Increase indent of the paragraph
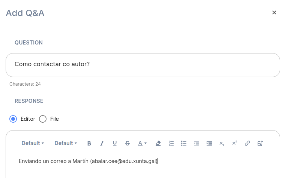This screenshot has height=178, width=288. coord(209,143)
